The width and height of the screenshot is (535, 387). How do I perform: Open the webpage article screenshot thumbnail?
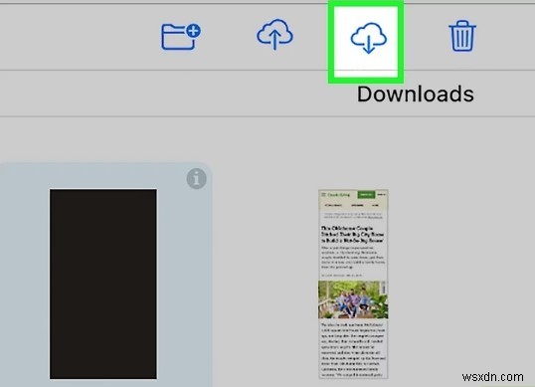tap(353, 284)
